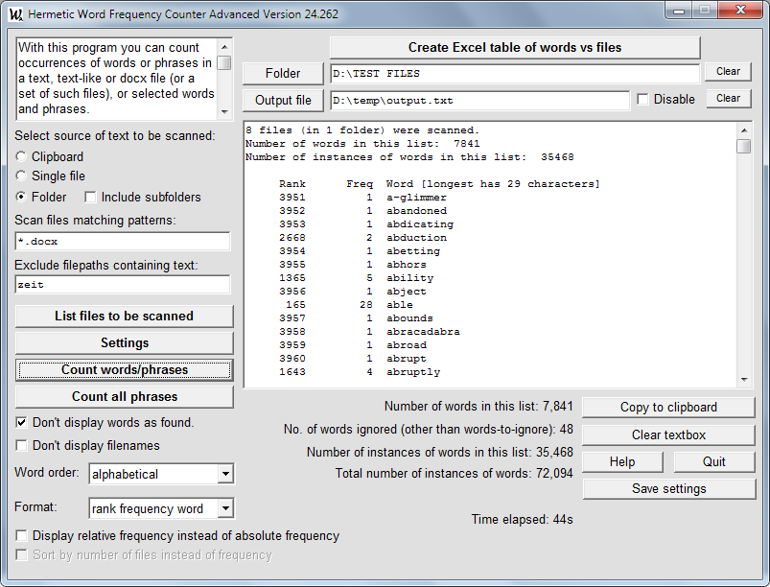The width and height of the screenshot is (770, 587).
Task: Select the Folder source radio button
Action: [21, 197]
